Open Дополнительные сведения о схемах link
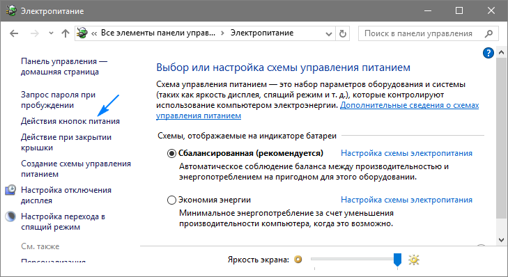Image resolution: width=508 pixels, height=277 pixels. point(409,105)
